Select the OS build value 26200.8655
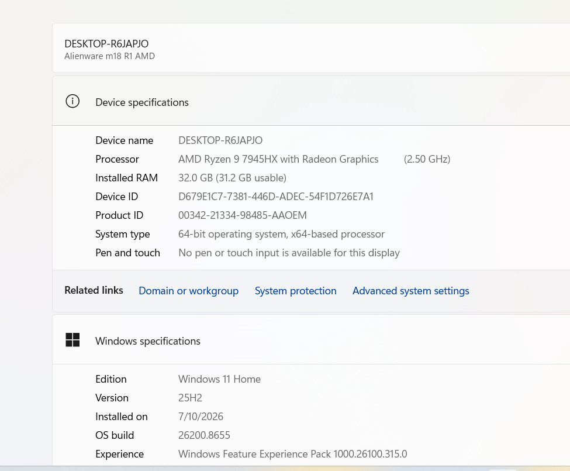This screenshot has width=570, height=471. tap(204, 435)
